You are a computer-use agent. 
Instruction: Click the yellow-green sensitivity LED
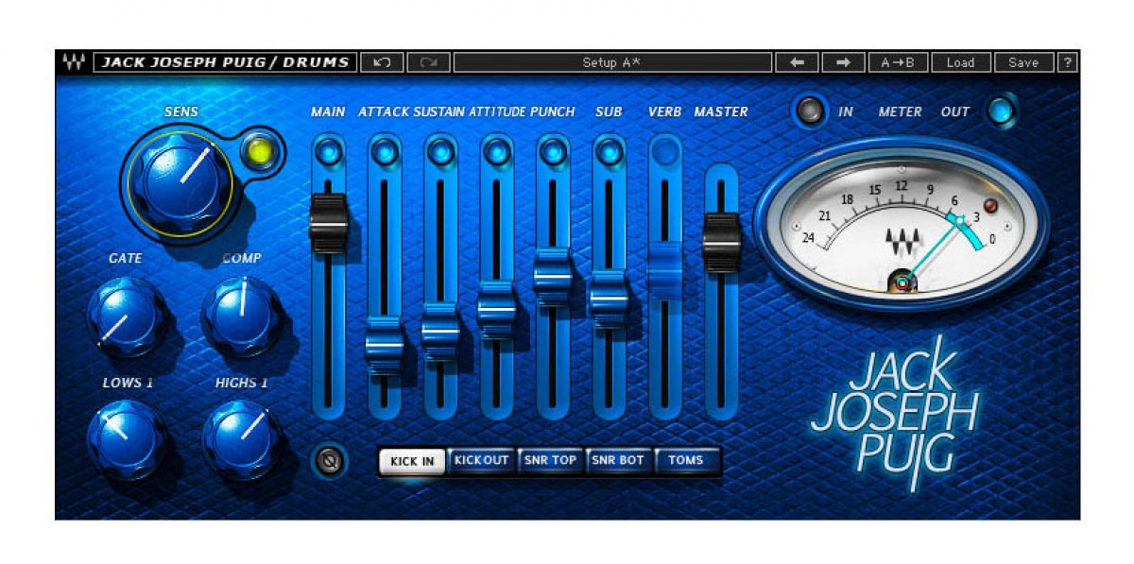pos(257,151)
